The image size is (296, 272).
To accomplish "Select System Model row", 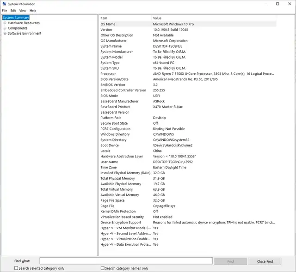I will pyautogui.click(x=188, y=57).
